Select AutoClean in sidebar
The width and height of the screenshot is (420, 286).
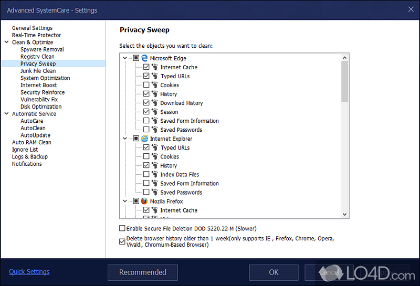tap(33, 128)
